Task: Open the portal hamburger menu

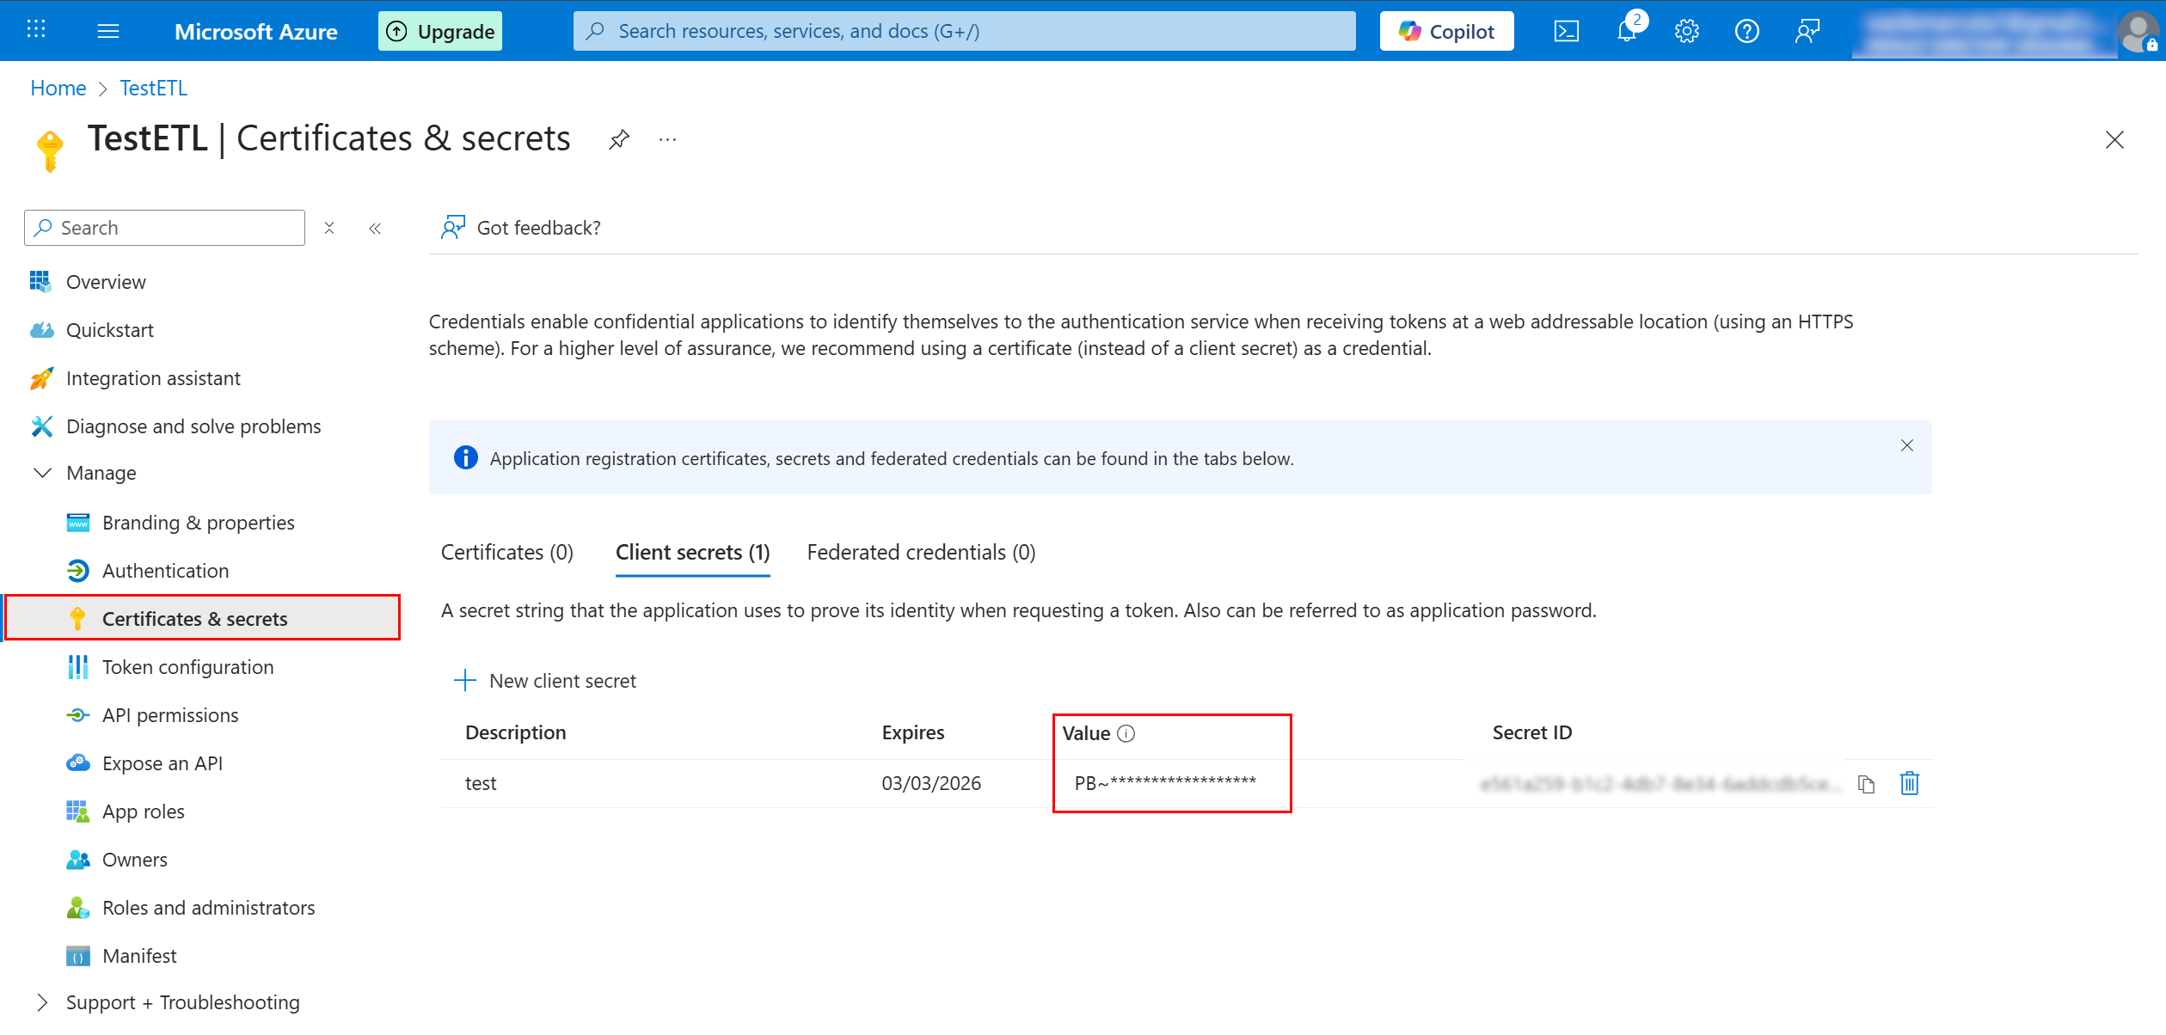Action: 108,32
